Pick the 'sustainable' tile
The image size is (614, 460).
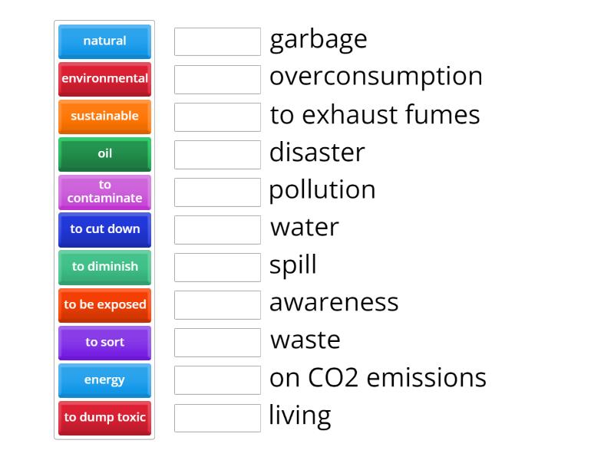(x=104, y=117)
